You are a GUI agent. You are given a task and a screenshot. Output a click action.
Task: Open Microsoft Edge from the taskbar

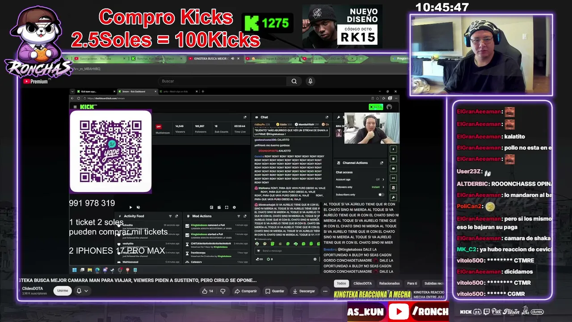click(x=97, y=270)
